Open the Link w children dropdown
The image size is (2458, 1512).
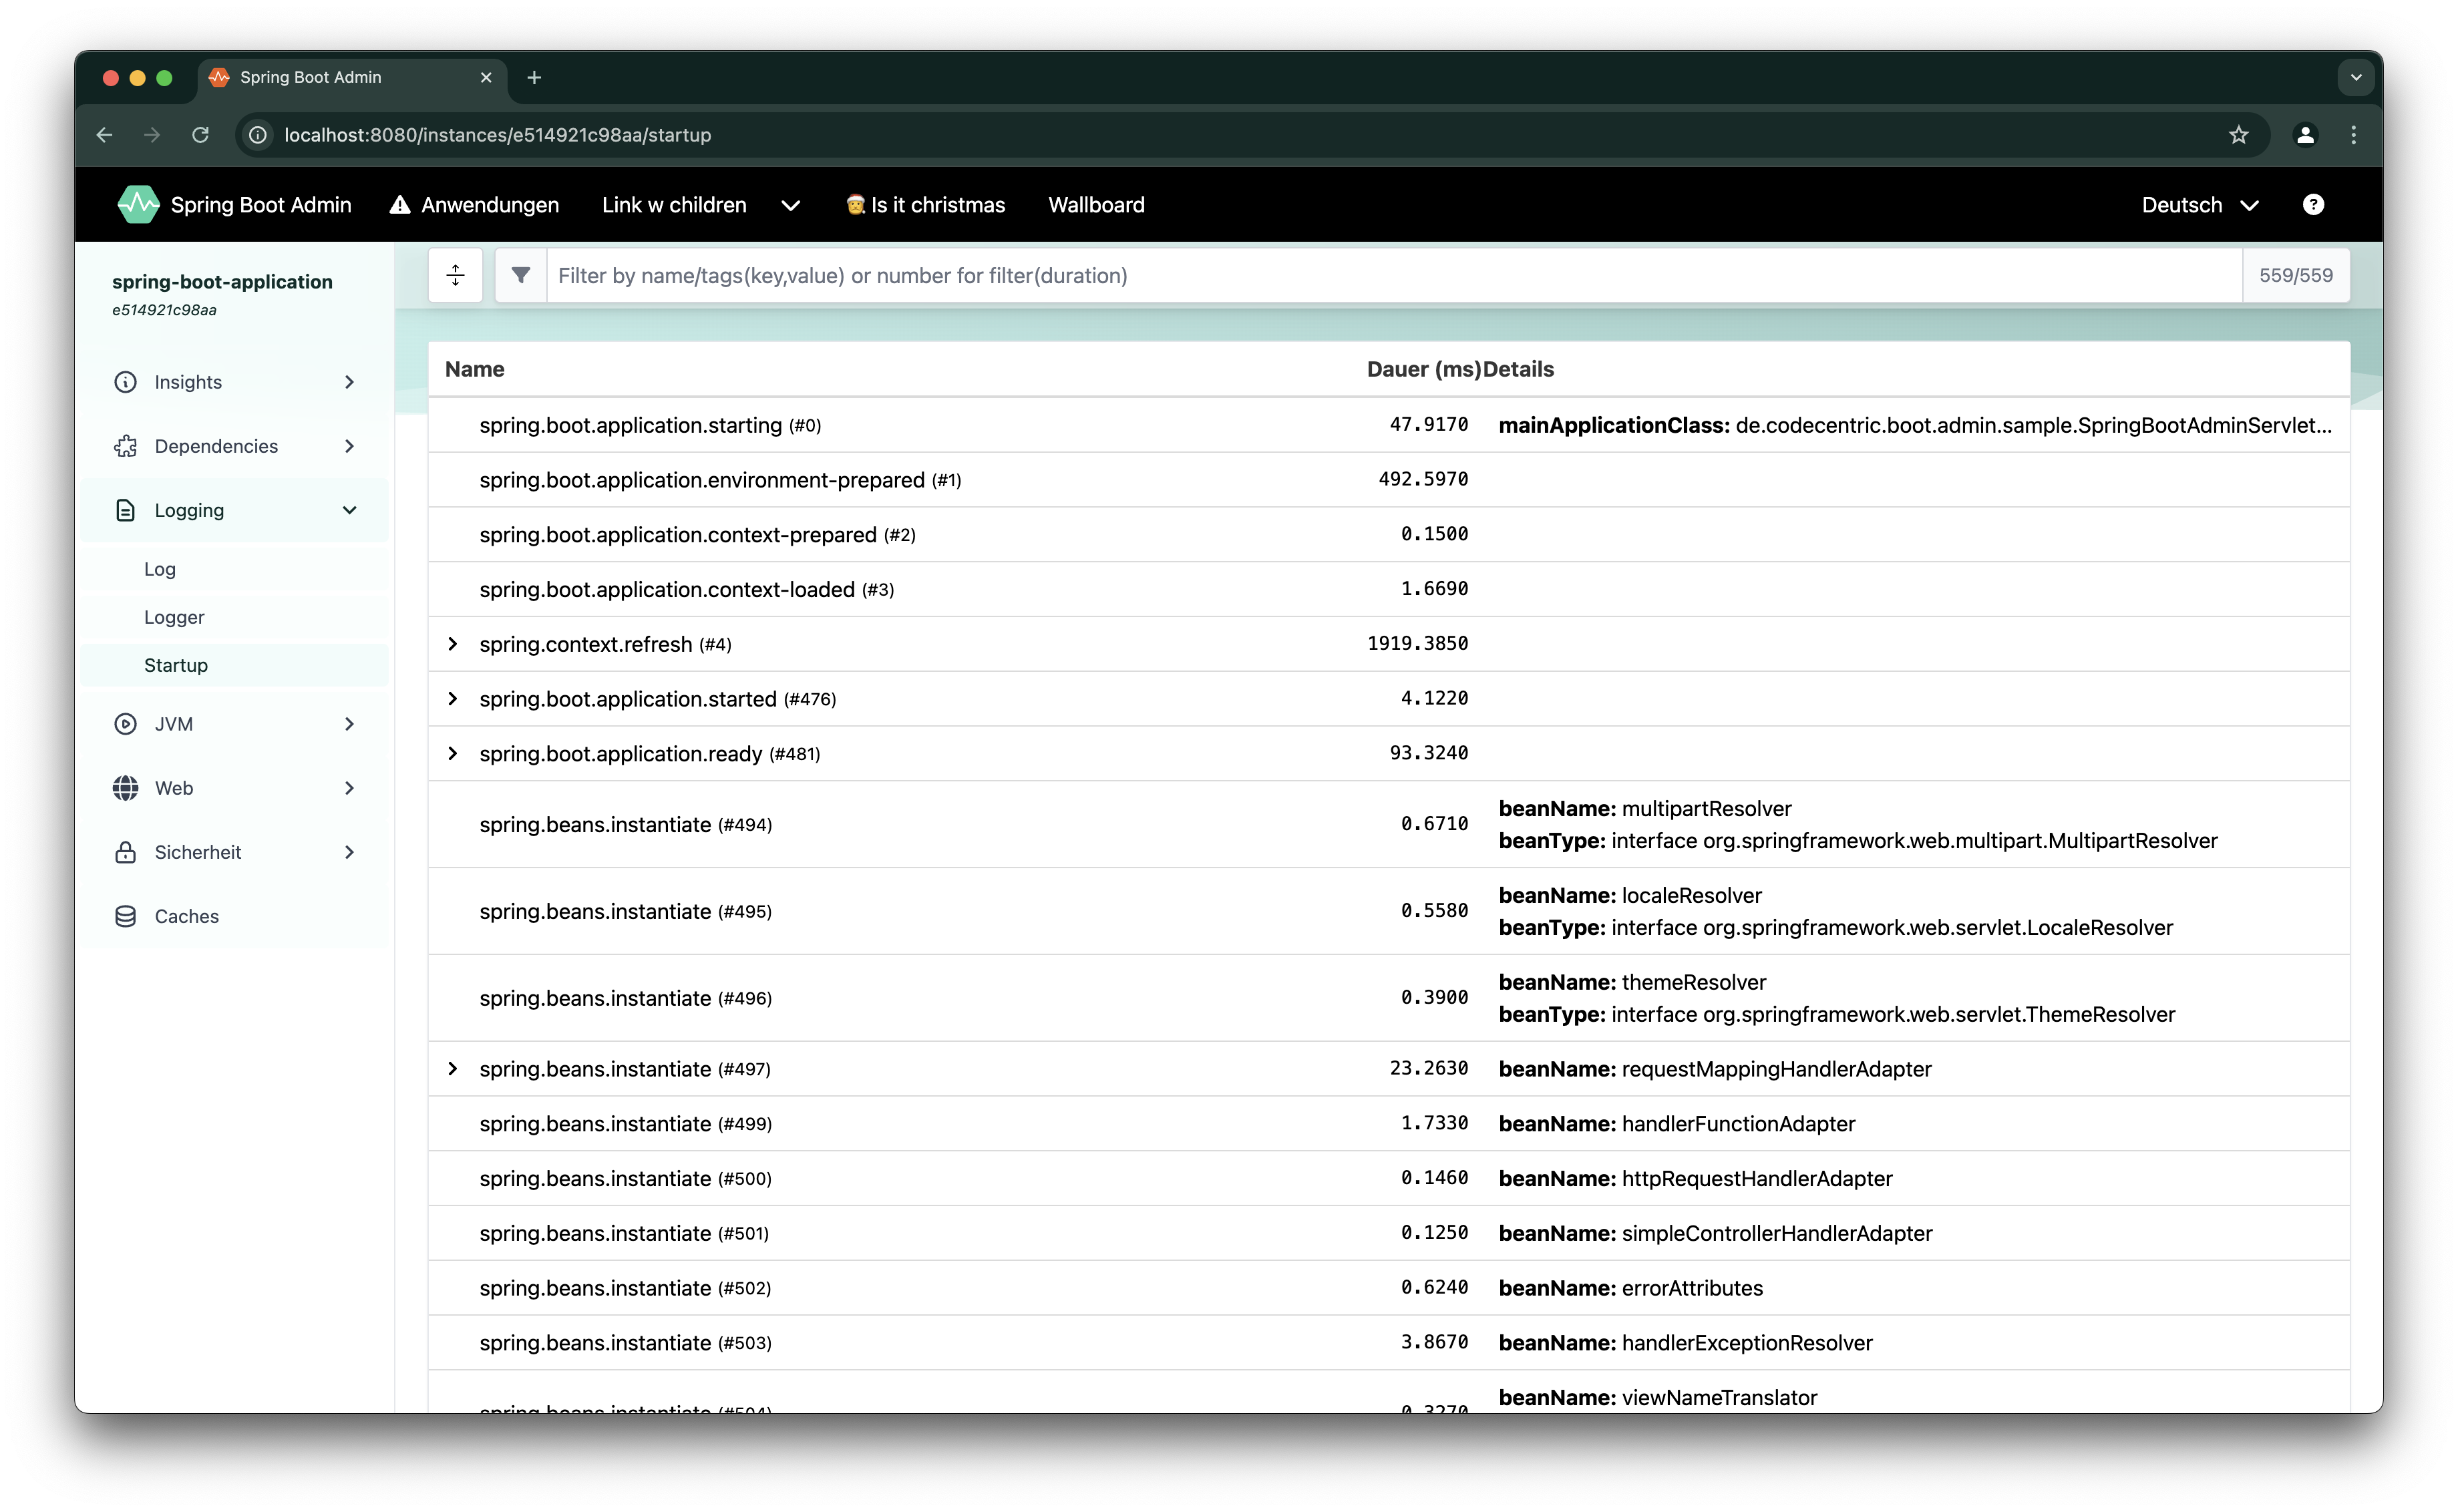[x=674, y=205]
